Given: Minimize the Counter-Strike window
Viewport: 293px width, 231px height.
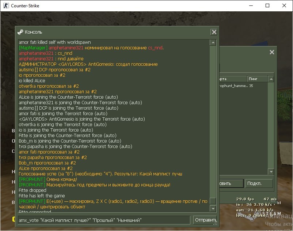Looking at the screenshot, I should 251,5.
